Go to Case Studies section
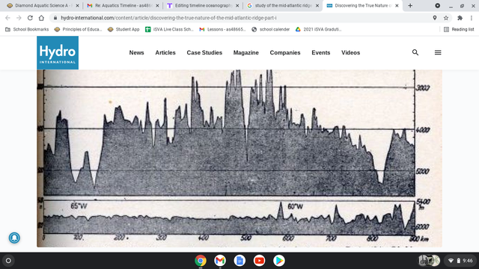Viewport: 479px width, 269px height. click(x=204, y=53)
